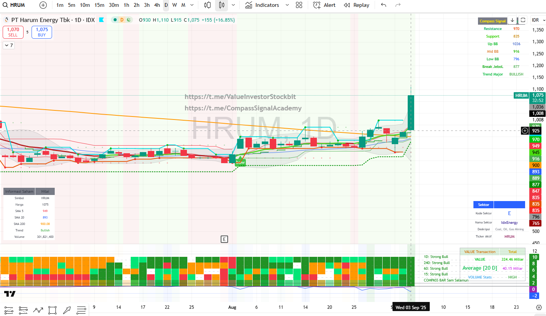
Task: Select the rectangle drawing tool
Action: (x=52, y=310)
